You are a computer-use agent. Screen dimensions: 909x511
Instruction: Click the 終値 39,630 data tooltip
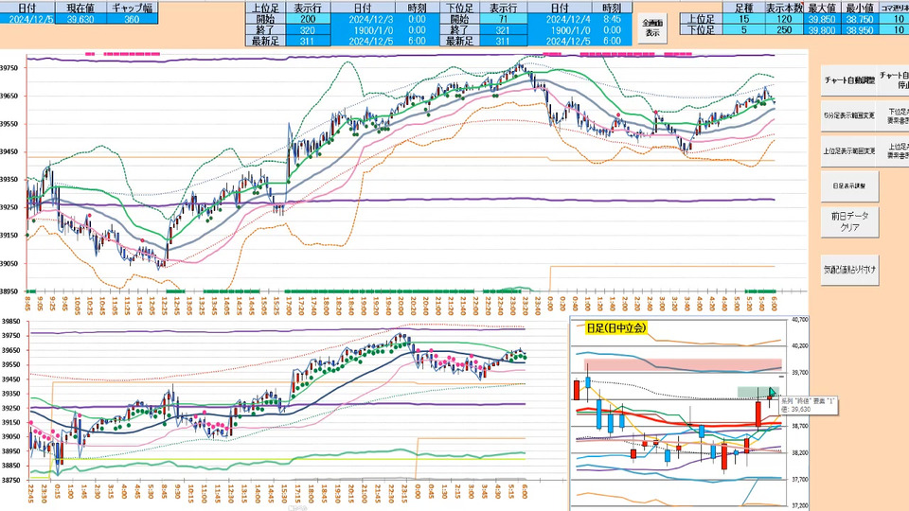(808, 405)
